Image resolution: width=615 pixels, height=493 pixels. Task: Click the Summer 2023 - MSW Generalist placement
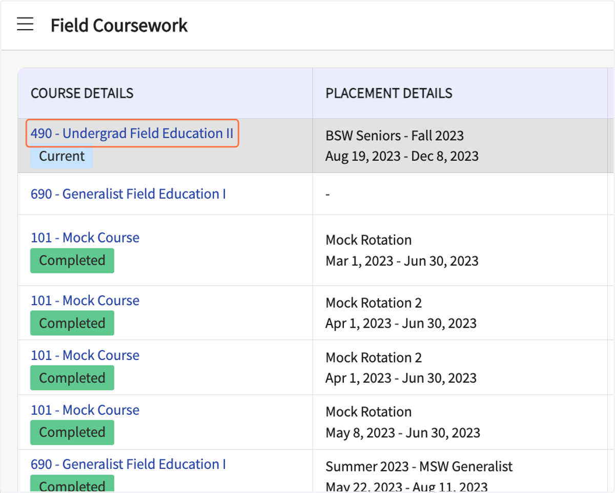(419, 467)
